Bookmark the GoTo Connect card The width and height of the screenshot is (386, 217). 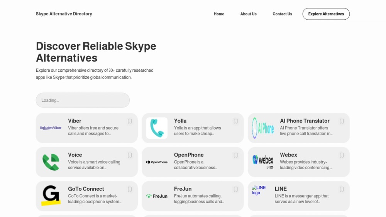[x=130, y=189]
